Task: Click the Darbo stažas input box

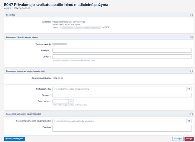Action: click(x=60, y=101)
